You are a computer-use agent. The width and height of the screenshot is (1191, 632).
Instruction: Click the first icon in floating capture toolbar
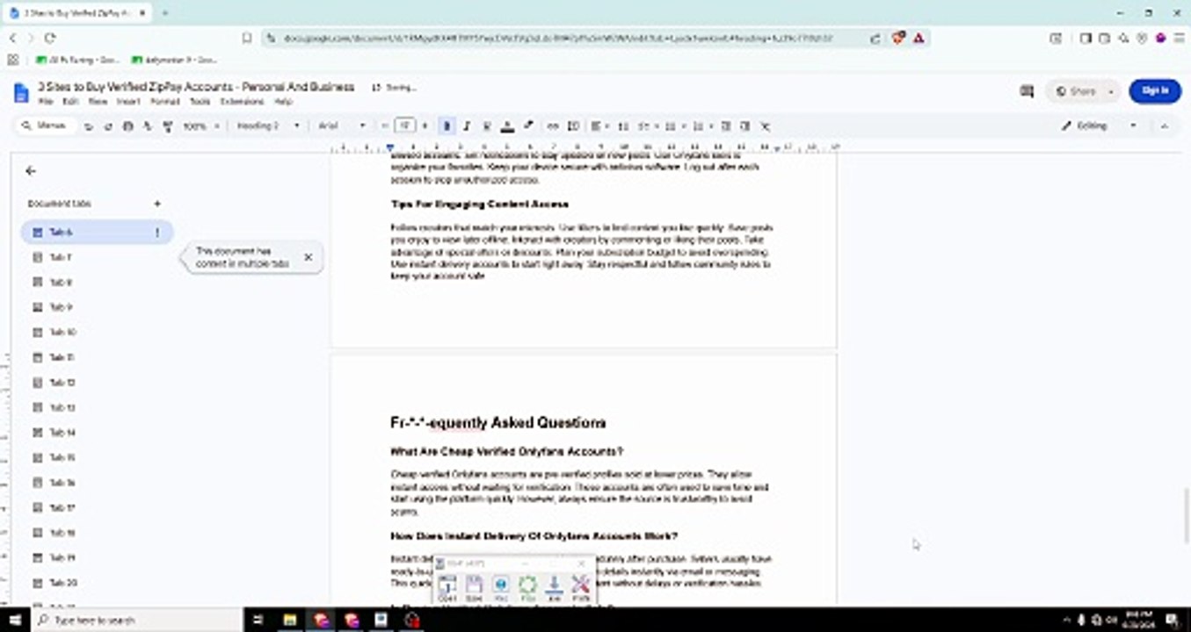[447, 586]
